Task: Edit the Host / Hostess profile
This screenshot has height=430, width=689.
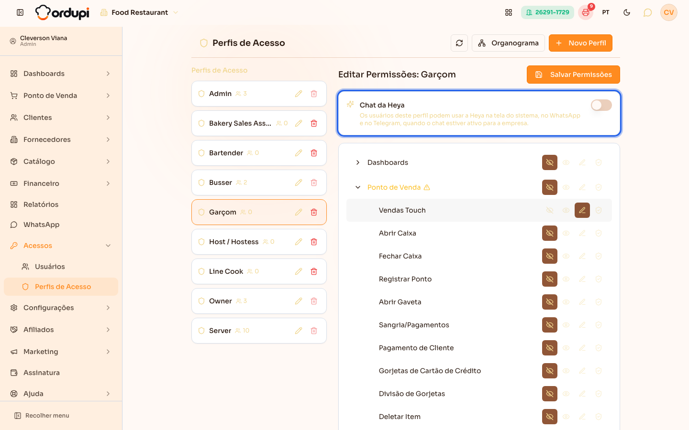Action: (299, 242)
